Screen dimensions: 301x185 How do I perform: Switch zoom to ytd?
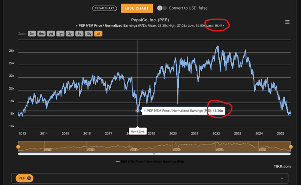pyautogui.click(x=52, y=34)
